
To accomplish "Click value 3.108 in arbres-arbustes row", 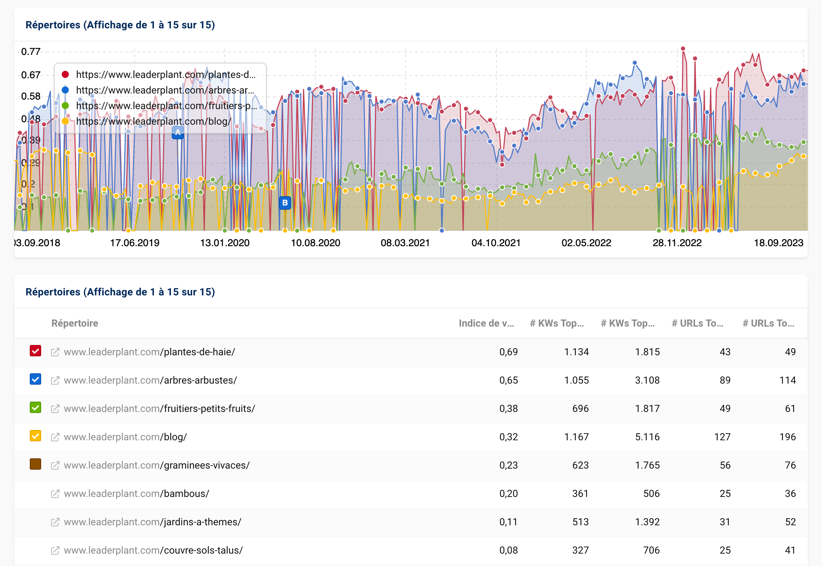I will point(647,380).
